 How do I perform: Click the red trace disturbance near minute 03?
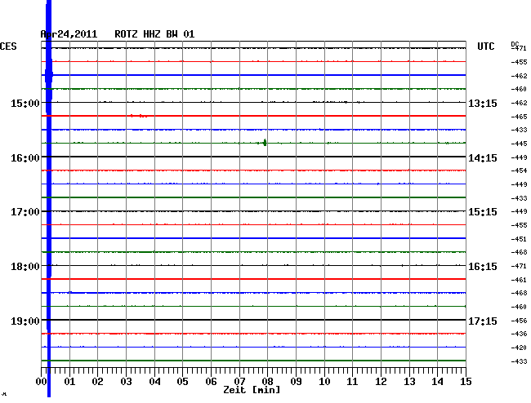click(x=139, y=116)
